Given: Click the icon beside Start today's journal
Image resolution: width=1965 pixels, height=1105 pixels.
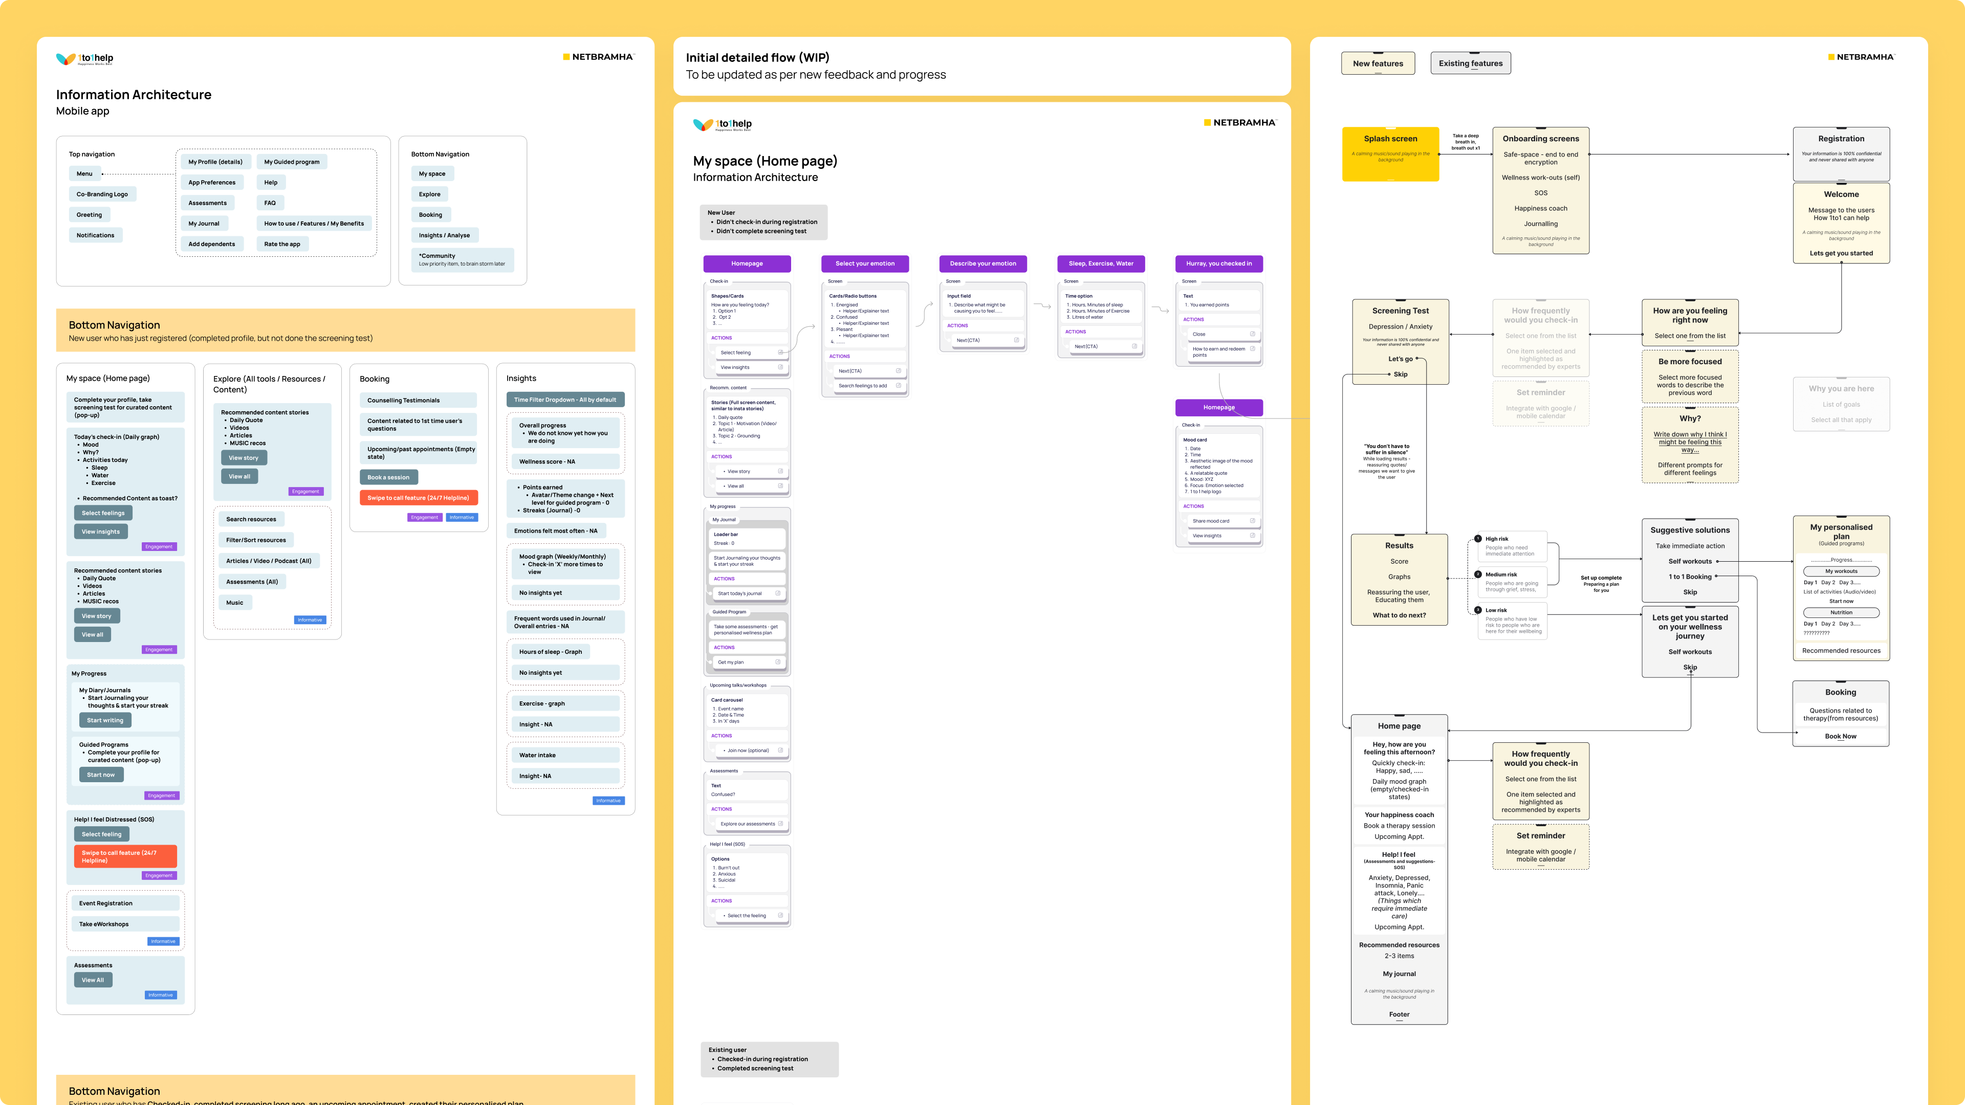Looking at the screenshot, I should coord(777,593).
